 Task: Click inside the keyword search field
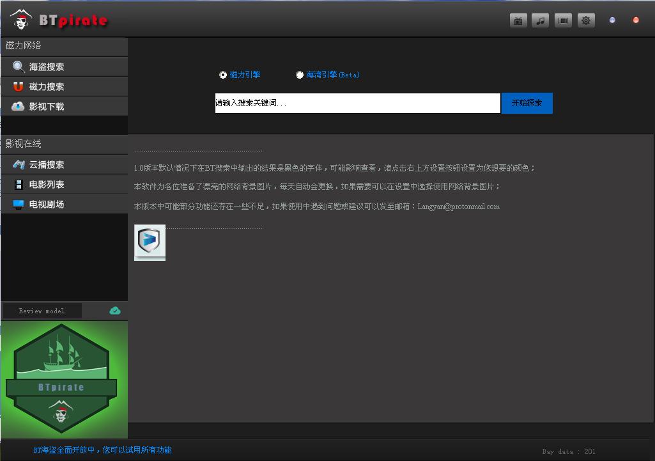[358, 103]
